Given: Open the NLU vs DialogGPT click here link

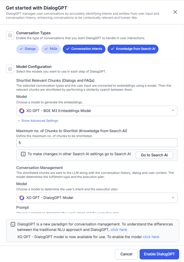Looking at the screenshot, I should [119, 230].
